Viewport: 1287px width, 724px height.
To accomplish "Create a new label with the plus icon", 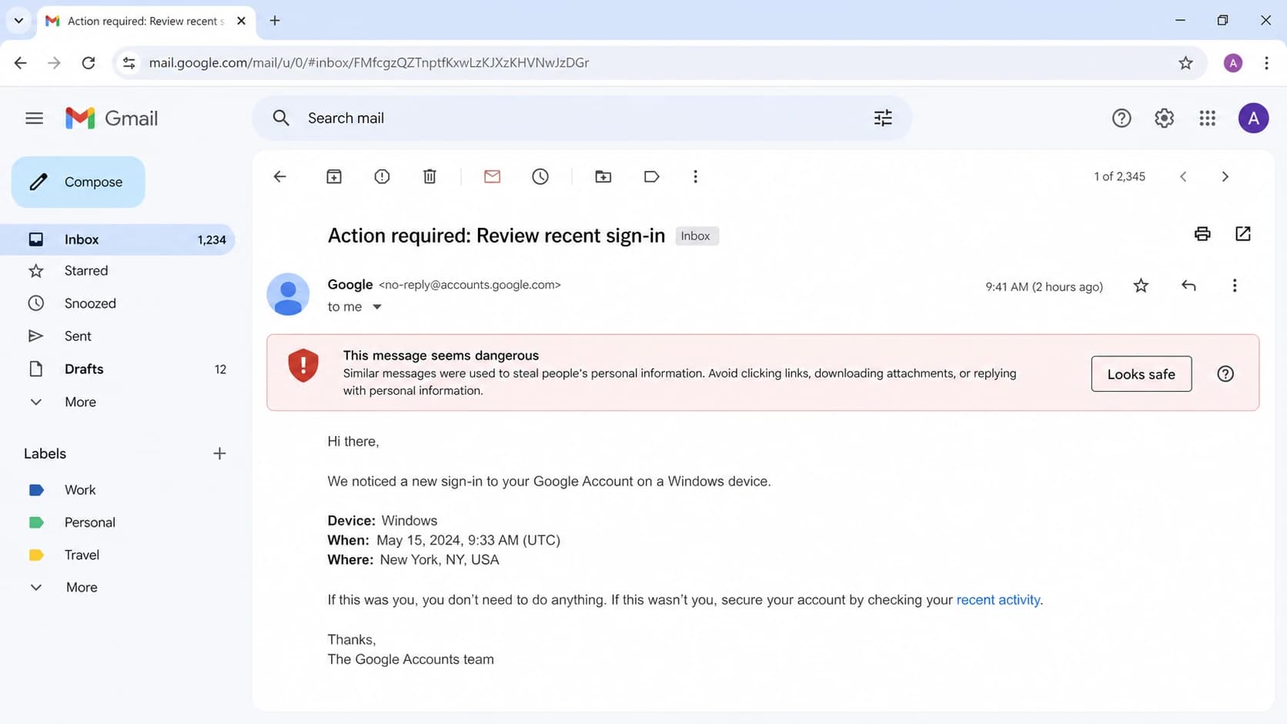I will point(219,454).
